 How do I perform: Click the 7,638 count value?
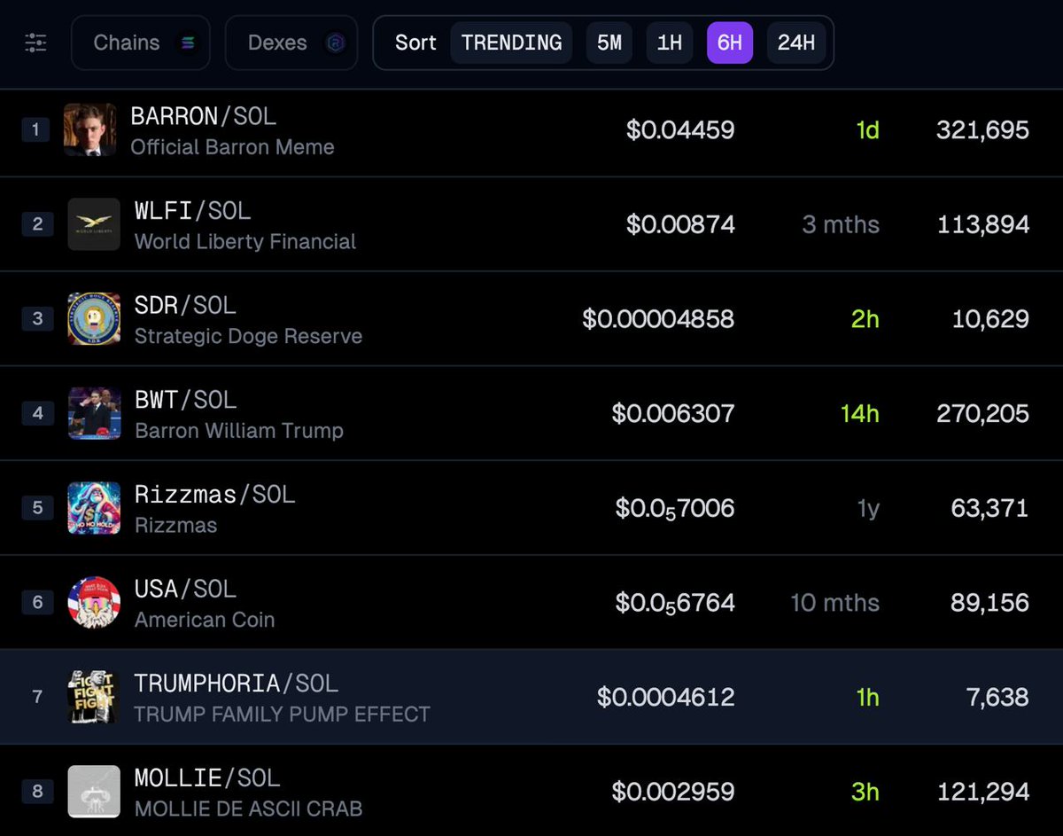tap(997, 698)
